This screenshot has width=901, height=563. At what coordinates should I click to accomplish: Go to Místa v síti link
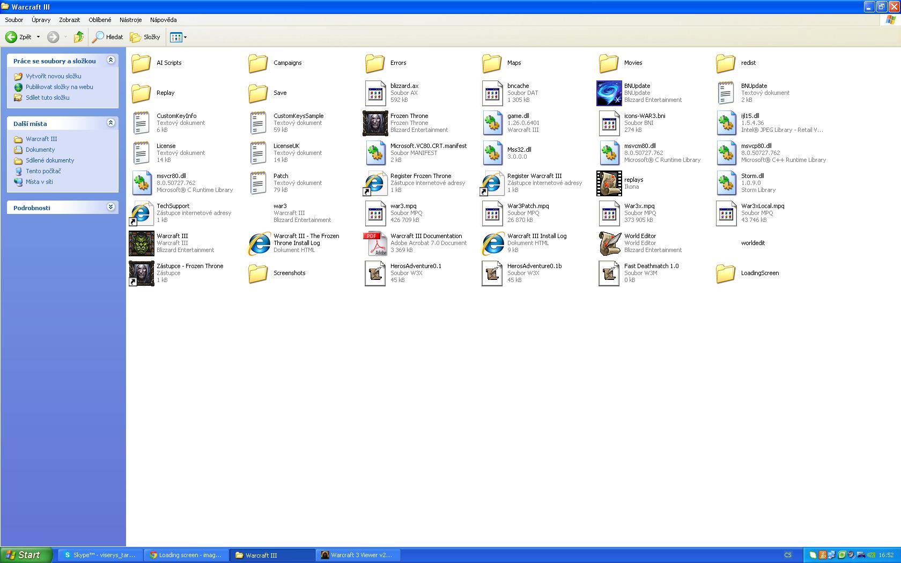(39, 182)
